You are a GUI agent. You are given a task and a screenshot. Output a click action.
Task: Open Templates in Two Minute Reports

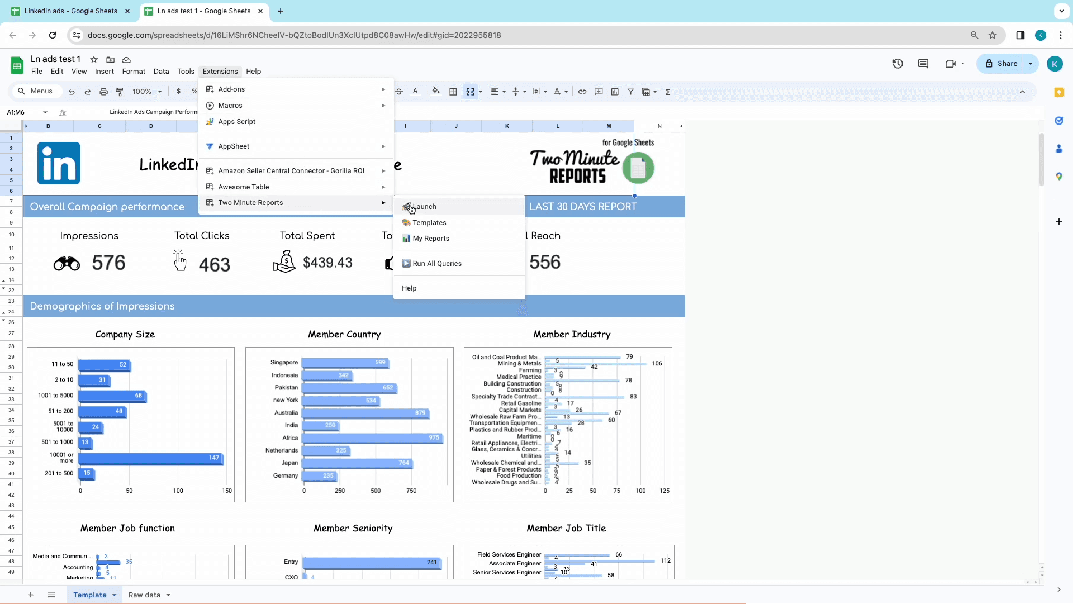(x=430, y=222)
